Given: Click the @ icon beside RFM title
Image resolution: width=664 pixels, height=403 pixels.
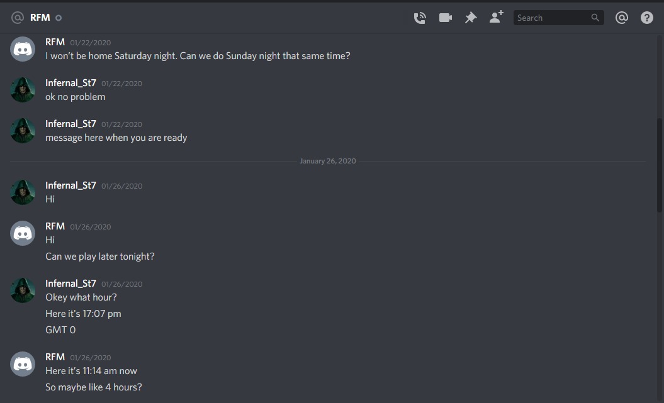Looking at the screenshot, I should pos(18,18).
